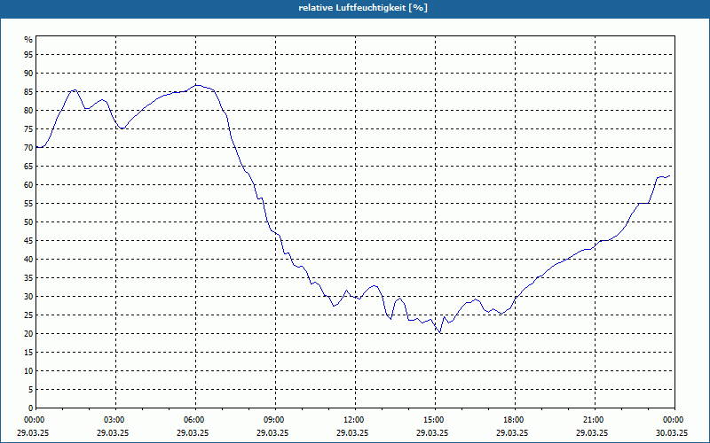The image size is (710, 443).
Task: Click the y-axis value "20"
Action: click(28, 334)
